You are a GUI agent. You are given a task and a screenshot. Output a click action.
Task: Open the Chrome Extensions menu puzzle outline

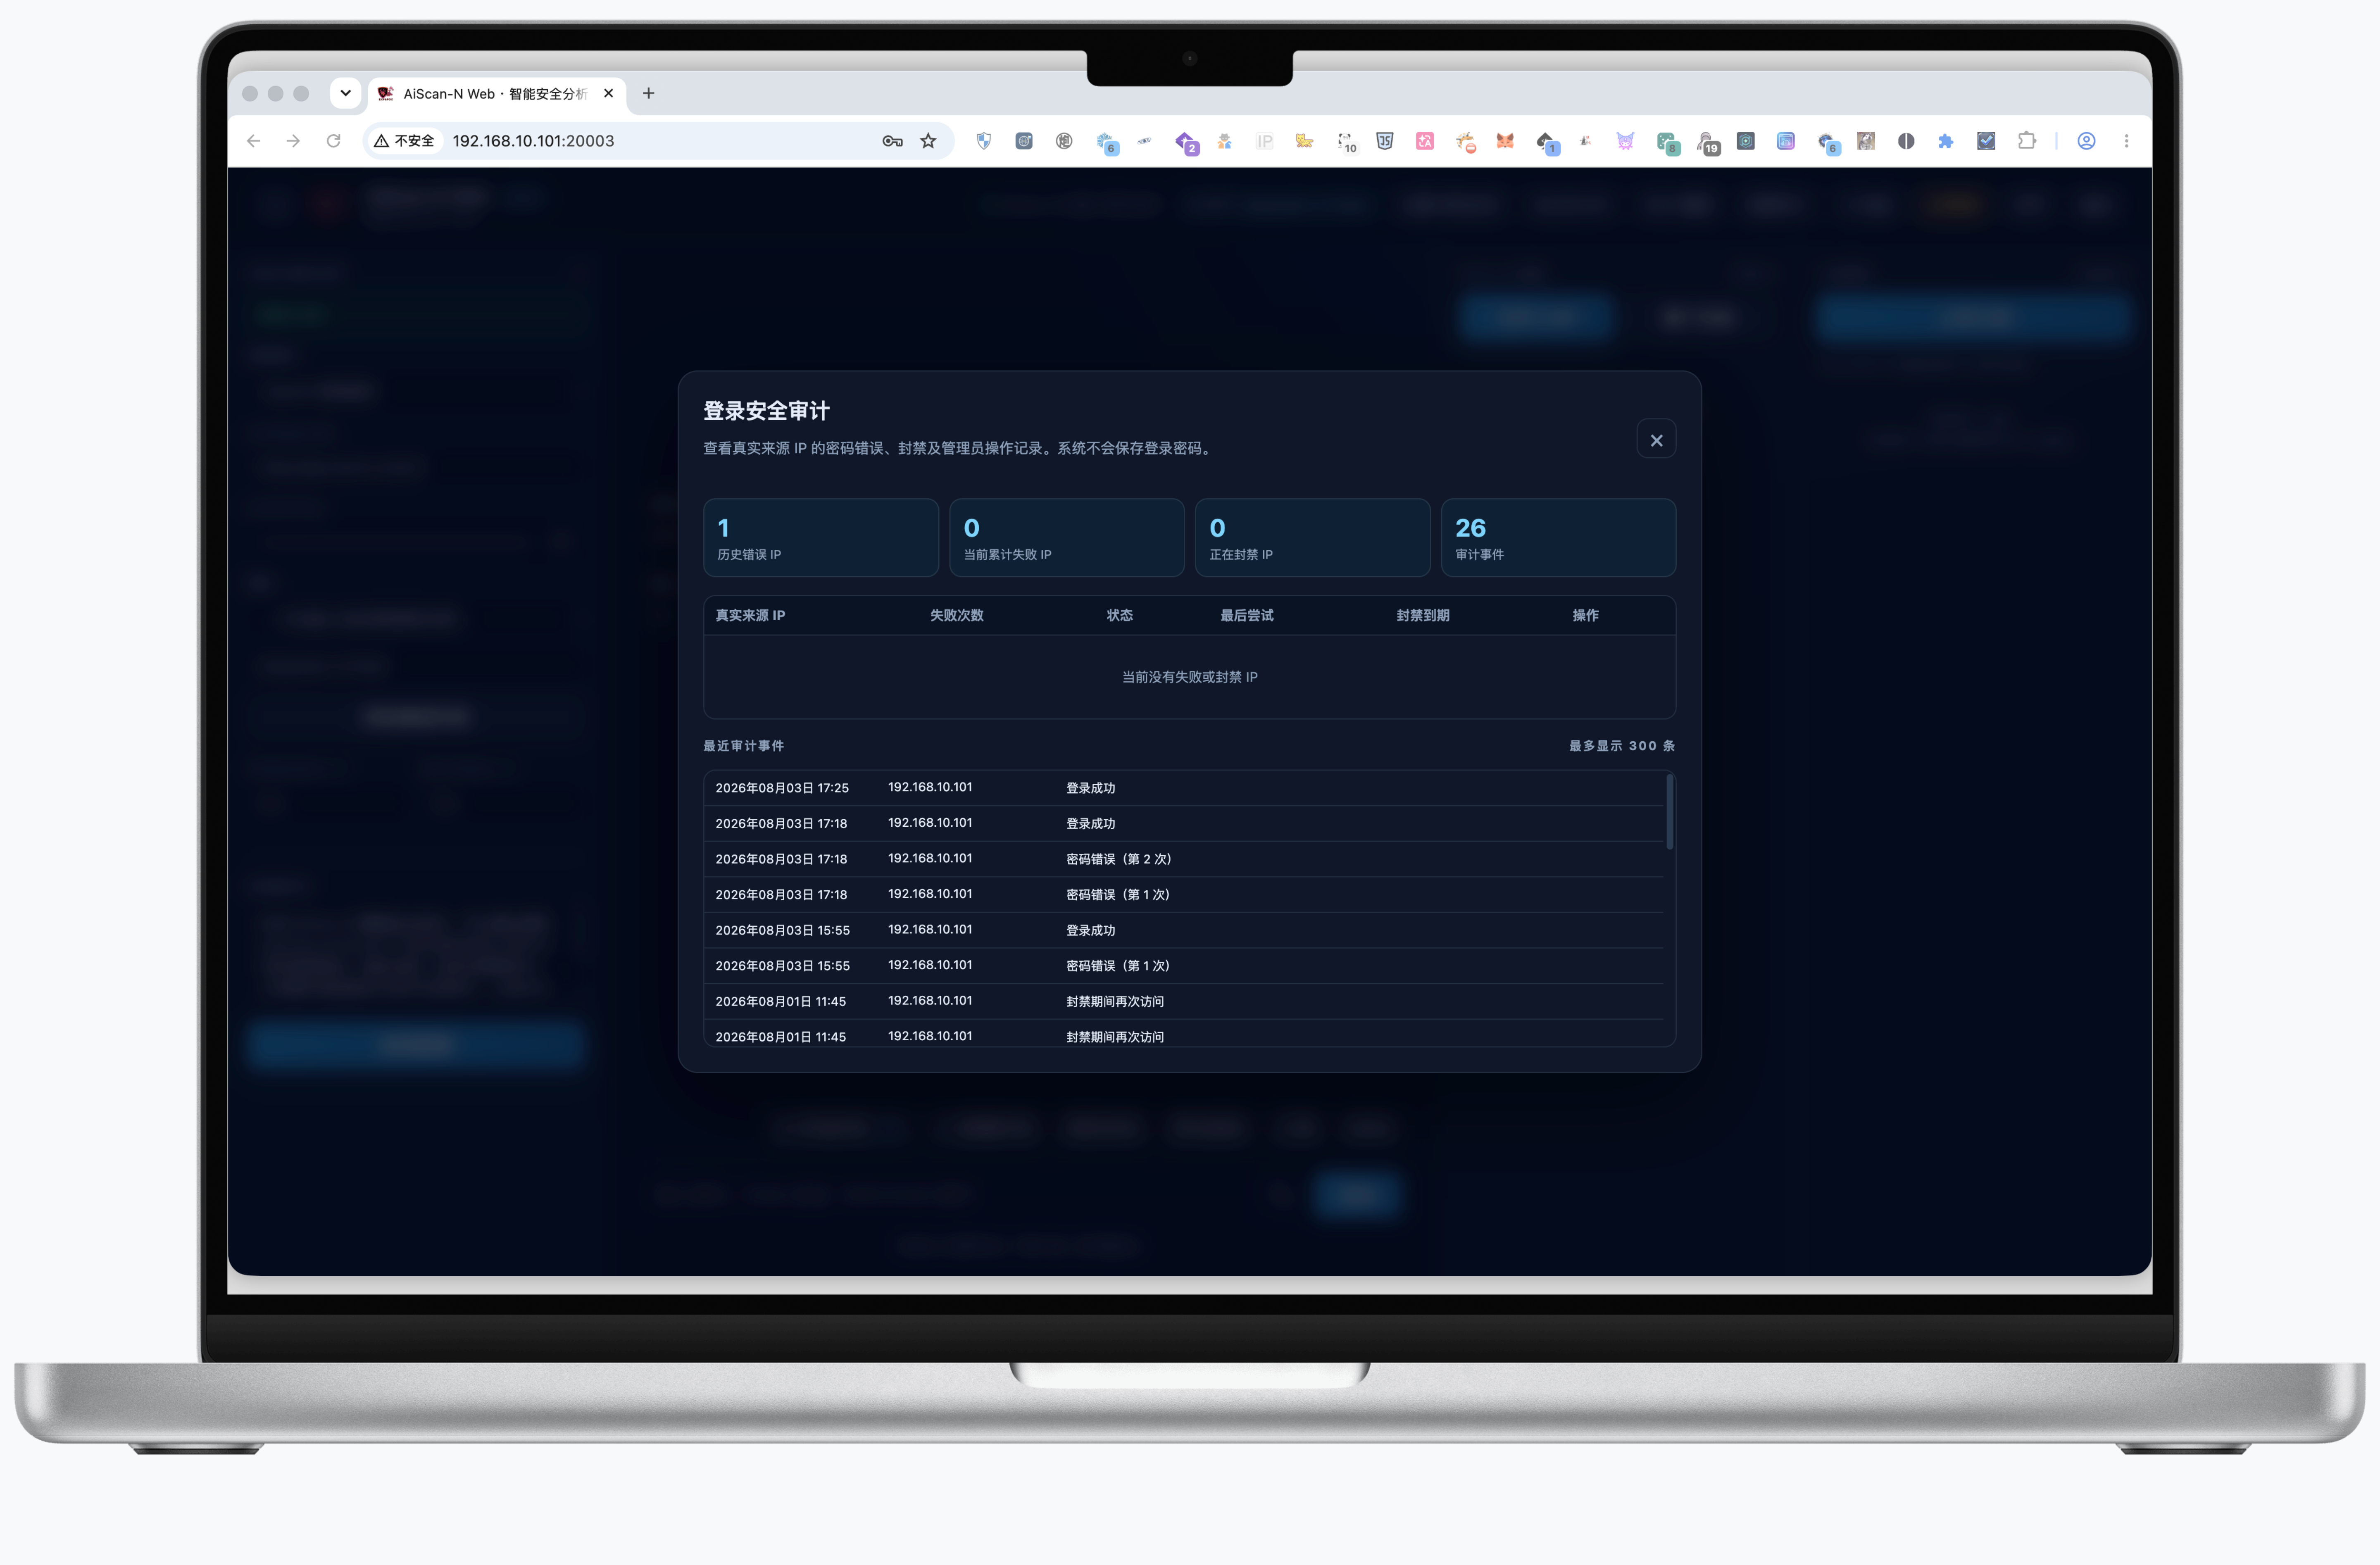(x=2027, y=141)
